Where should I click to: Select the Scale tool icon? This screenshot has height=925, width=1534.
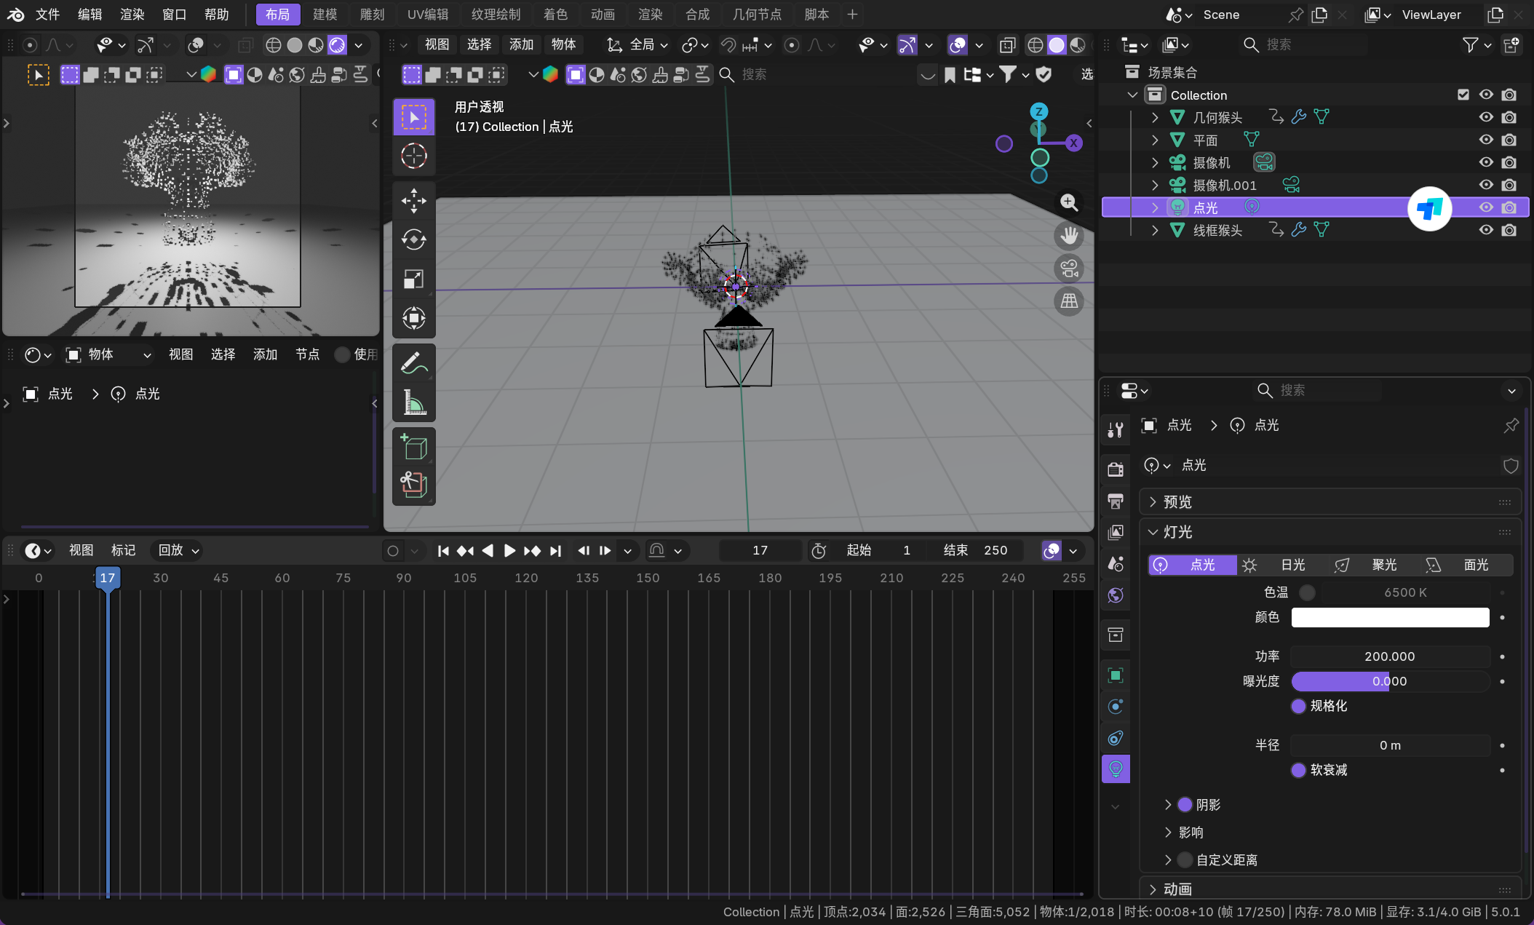[x=413, y=279]
